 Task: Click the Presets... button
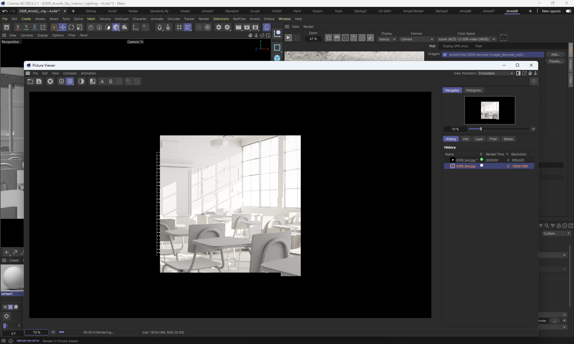[x=555, y=61]
